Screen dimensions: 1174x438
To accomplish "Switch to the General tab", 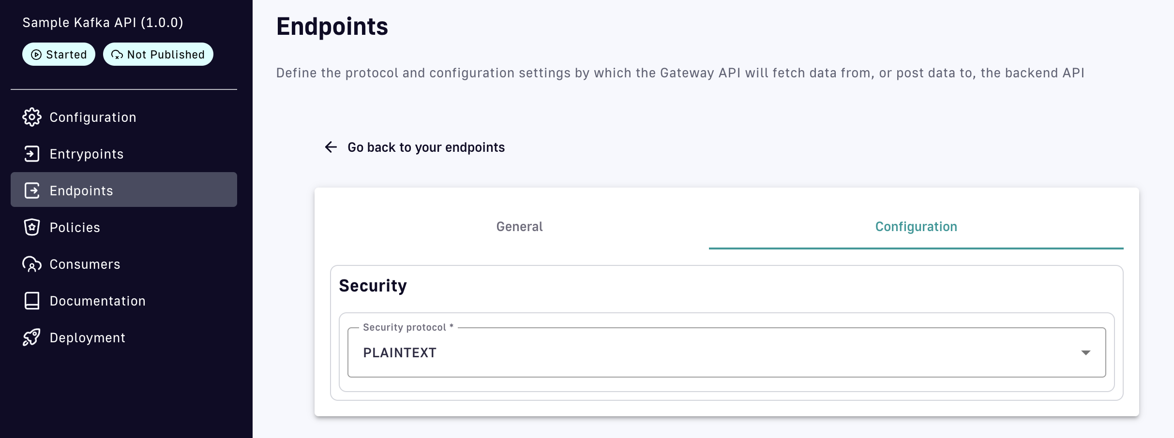I will click(x=519, y=227).
